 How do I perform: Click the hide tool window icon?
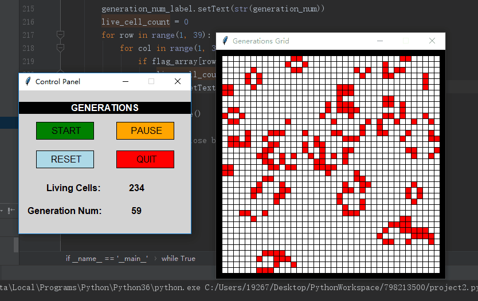point(11,211)
